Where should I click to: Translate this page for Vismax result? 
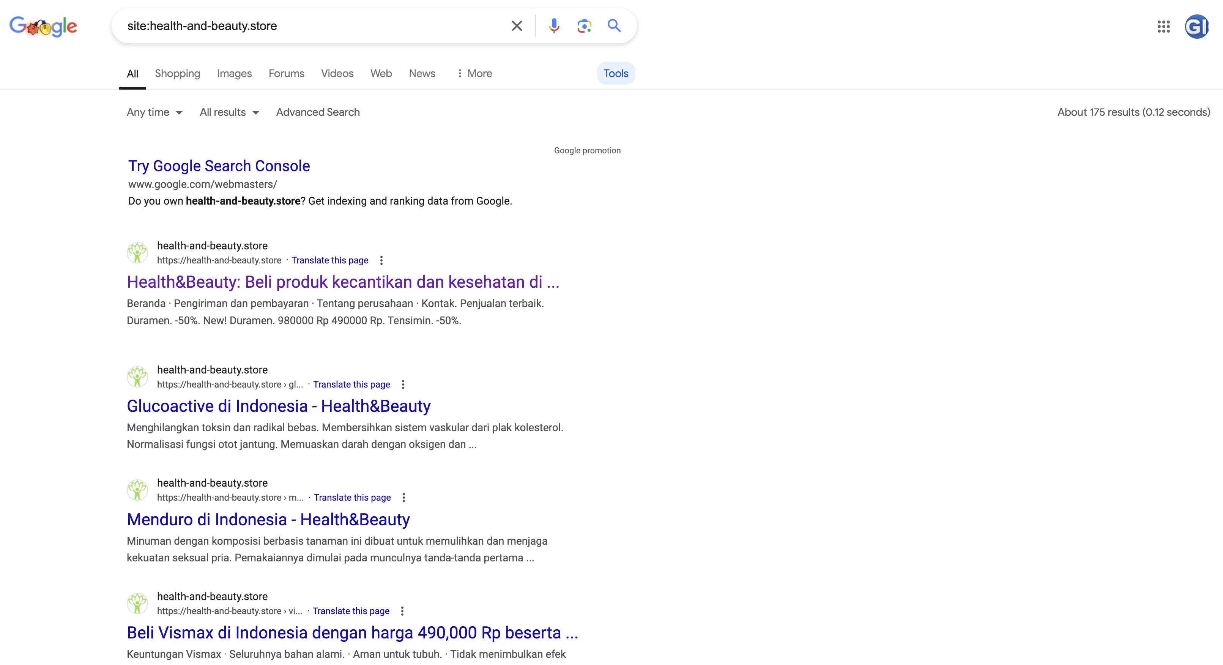(x=351, y=611)
